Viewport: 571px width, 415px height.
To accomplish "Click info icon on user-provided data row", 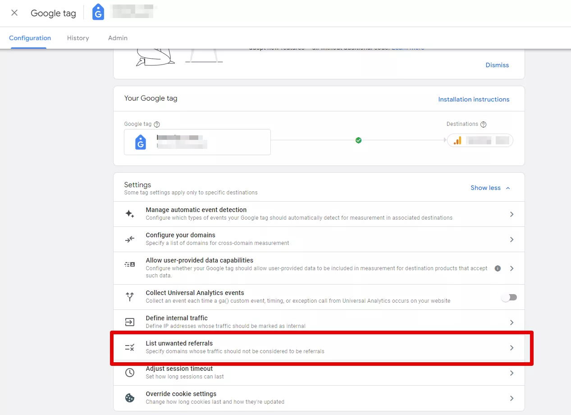I will (498, 268).
